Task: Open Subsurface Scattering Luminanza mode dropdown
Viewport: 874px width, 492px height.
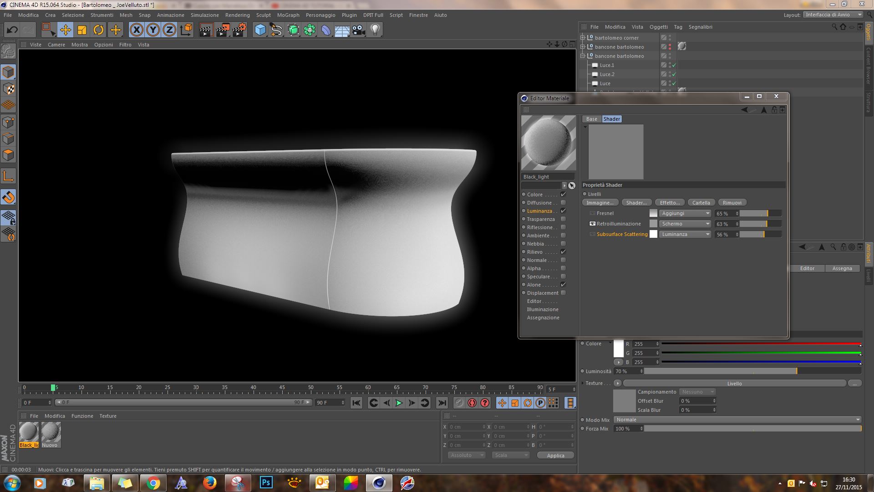Action: (685, 234)
